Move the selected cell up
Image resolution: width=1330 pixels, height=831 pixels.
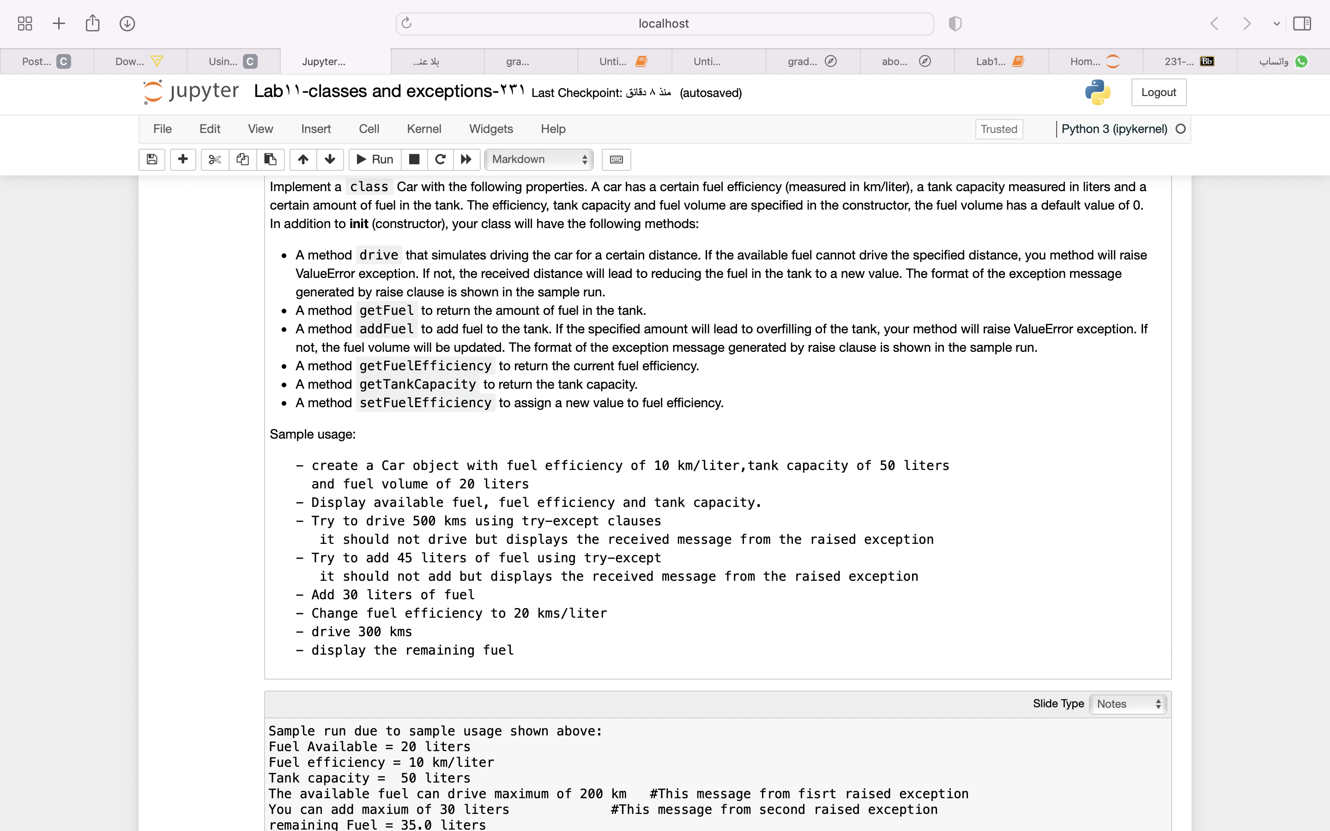coord(303,159)
